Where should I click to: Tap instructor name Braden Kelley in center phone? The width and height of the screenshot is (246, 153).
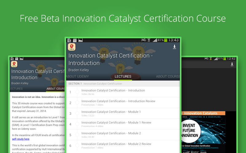click(79, 70)
